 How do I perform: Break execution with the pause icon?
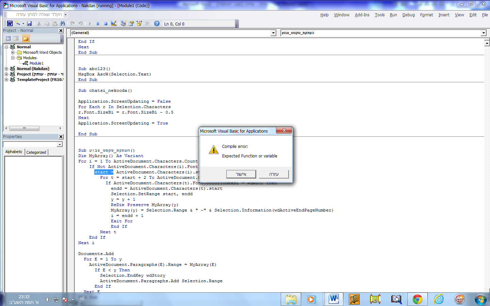click(x=98, y=23)
